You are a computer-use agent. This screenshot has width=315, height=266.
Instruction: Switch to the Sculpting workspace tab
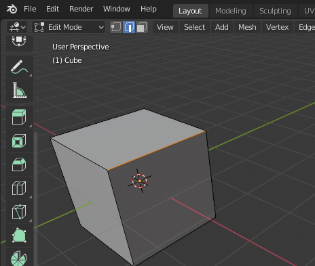tap(275, 11)
